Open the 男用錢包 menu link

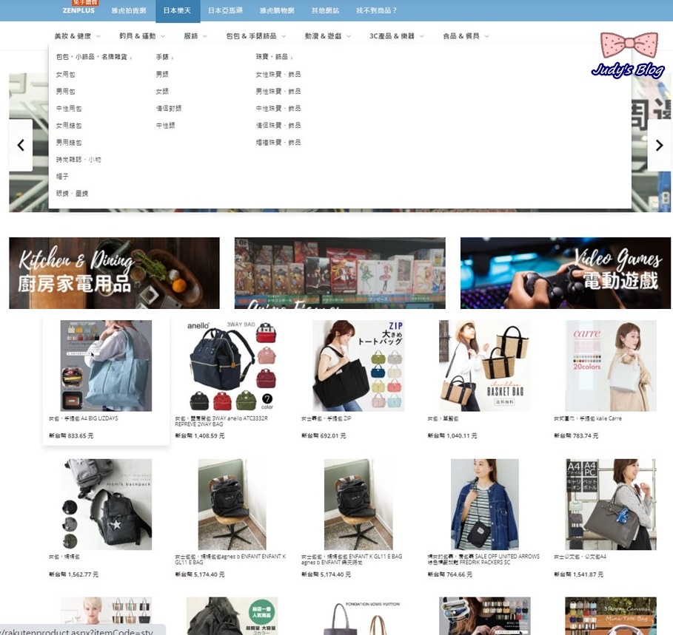pos(69,142)
